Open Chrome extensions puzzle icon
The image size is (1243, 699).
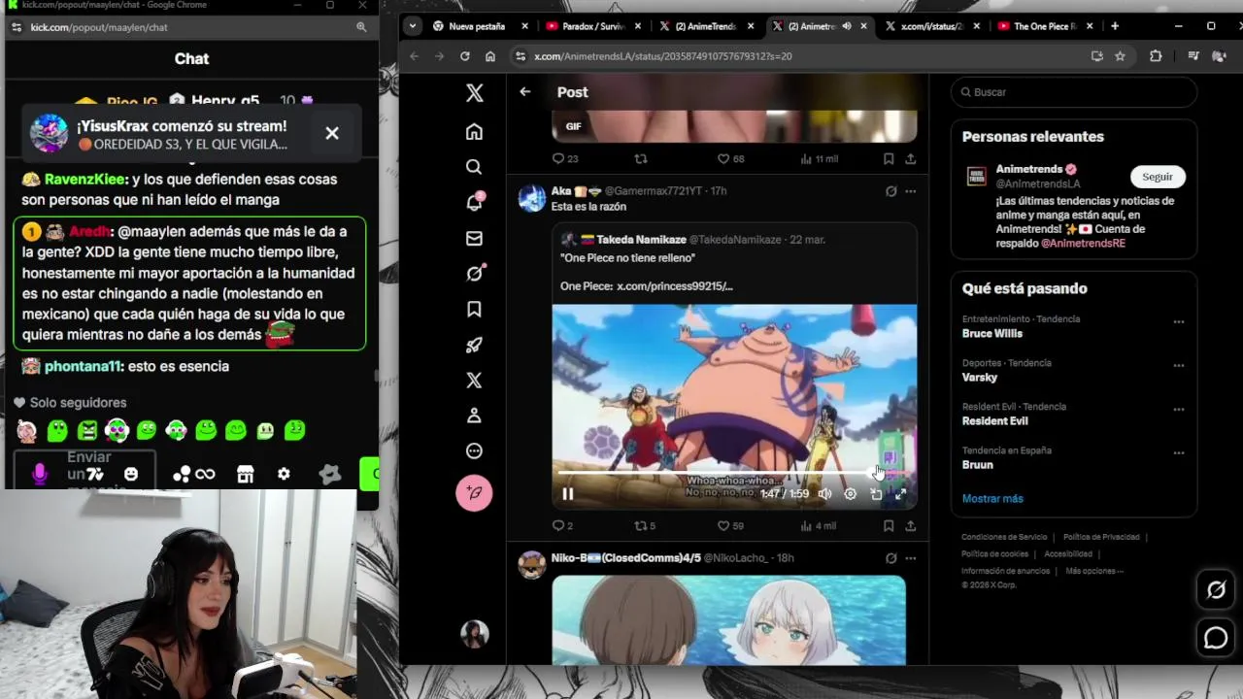point(1156,56)
